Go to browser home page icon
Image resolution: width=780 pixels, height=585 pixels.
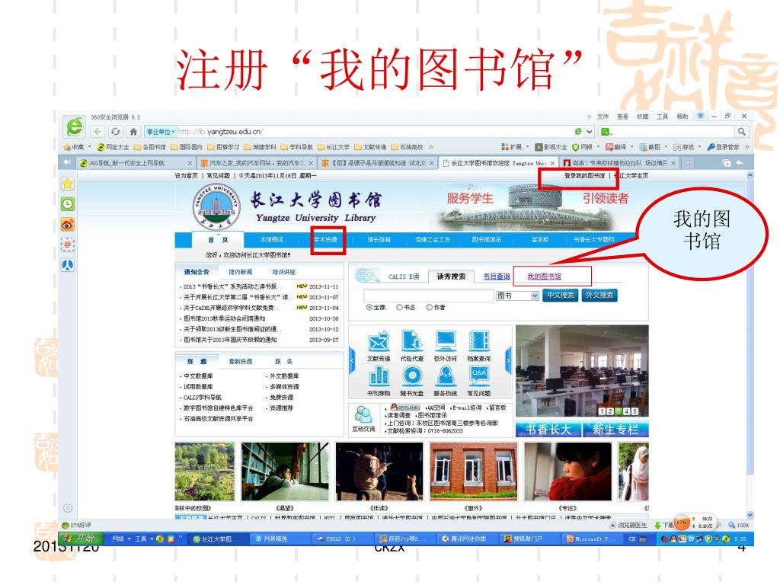133,131
